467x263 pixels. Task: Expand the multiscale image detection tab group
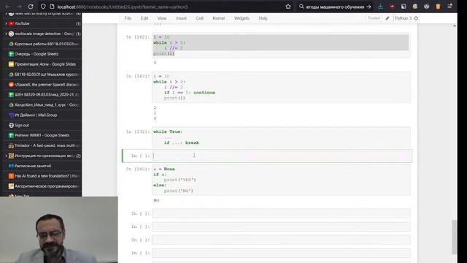(x=6, y=34)
